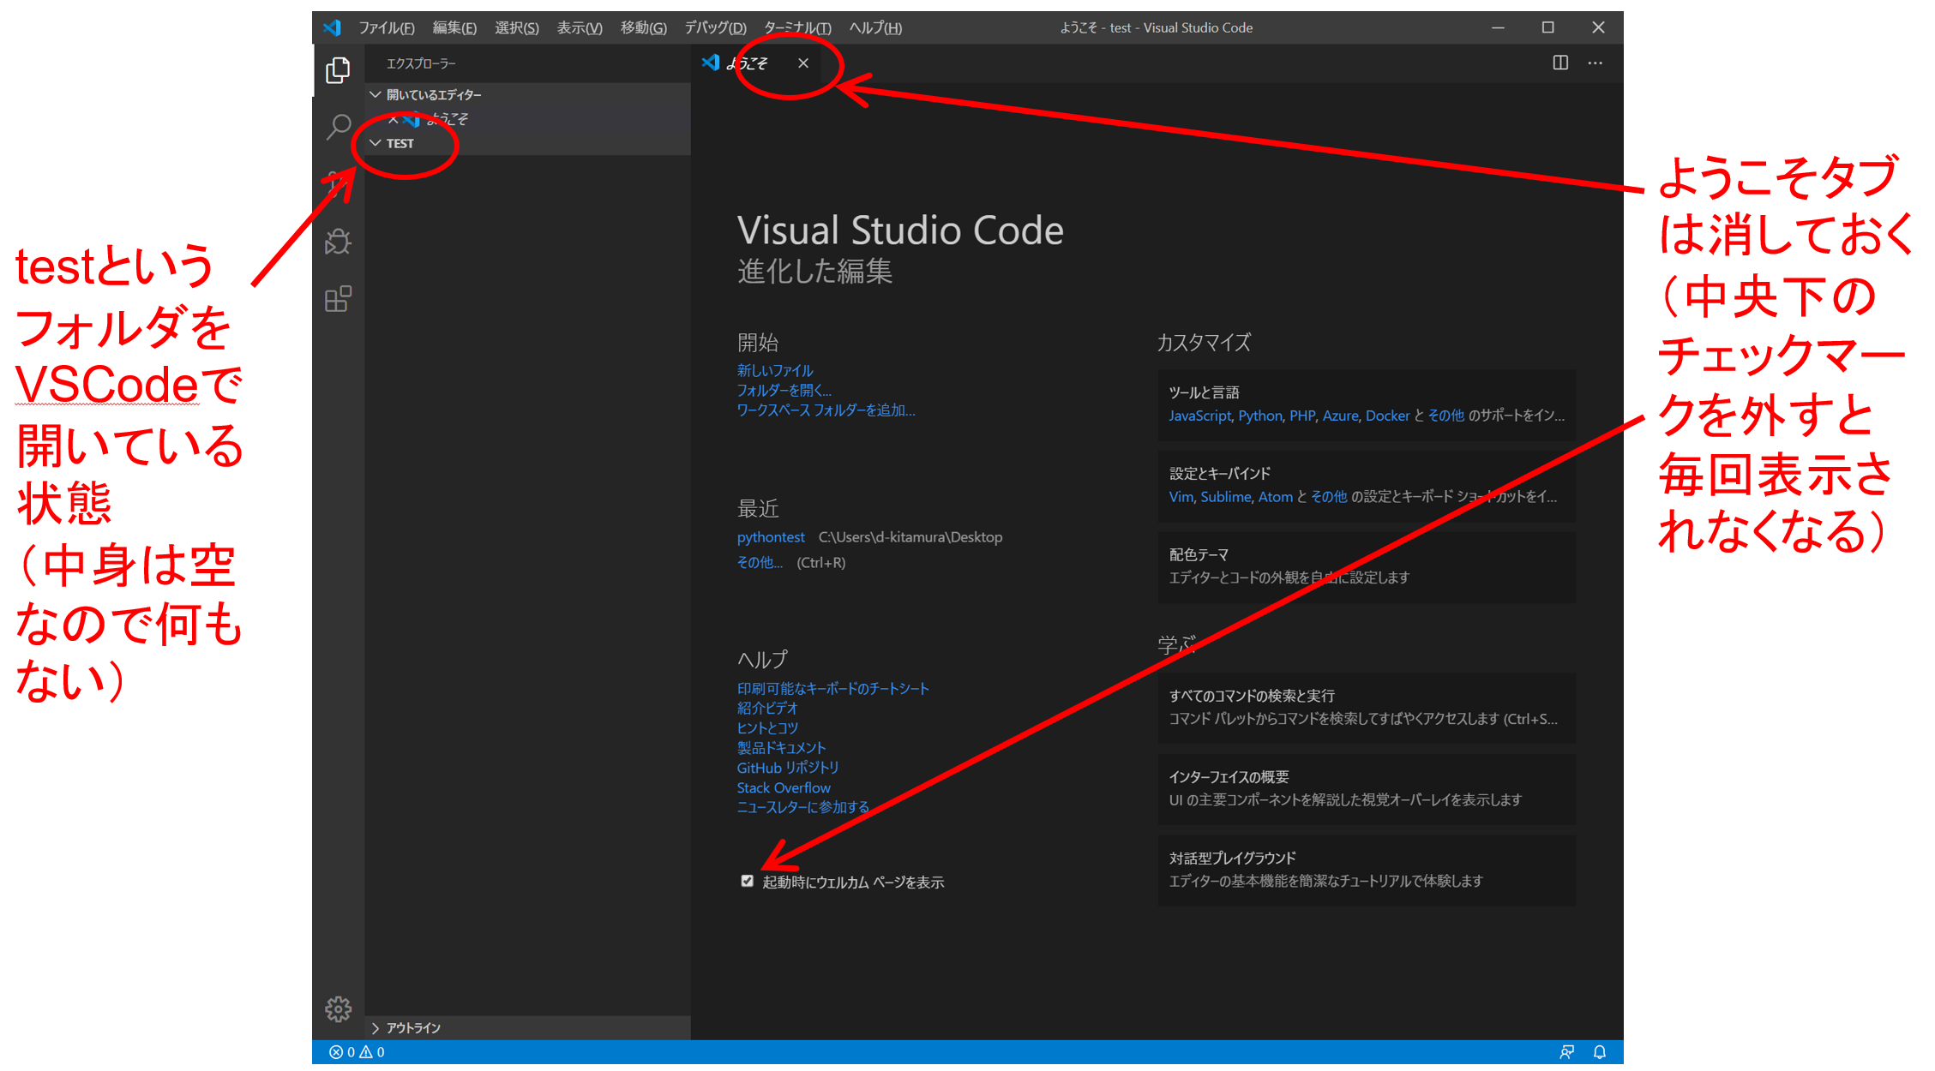Close the ようこそ tab
1935x1071 pixels.
pyautogui.click(x=803, y=63)
